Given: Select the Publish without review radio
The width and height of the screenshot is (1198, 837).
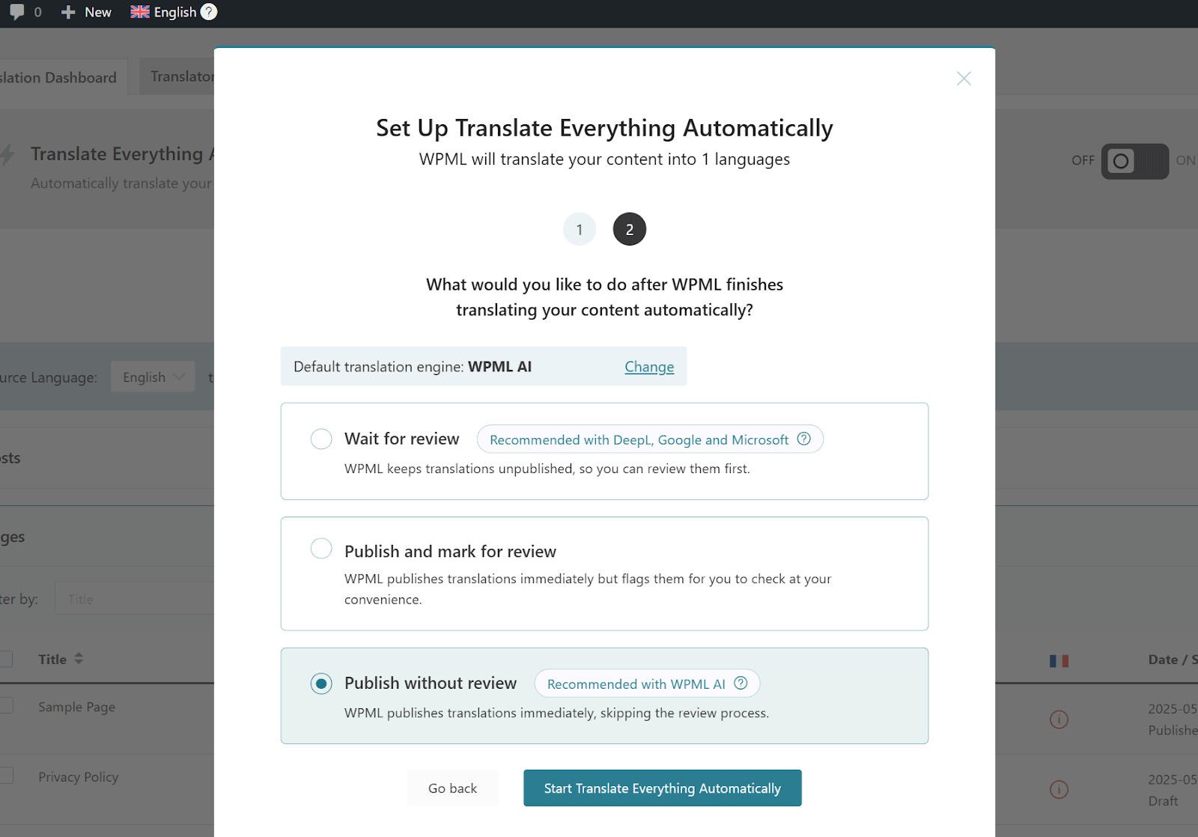Looking at the screenshot, I should 321,683.
